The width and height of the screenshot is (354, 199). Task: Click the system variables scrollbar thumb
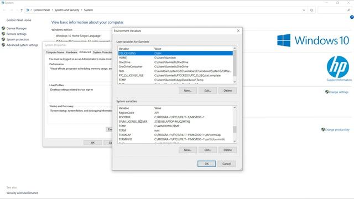[x=235, y=129]
